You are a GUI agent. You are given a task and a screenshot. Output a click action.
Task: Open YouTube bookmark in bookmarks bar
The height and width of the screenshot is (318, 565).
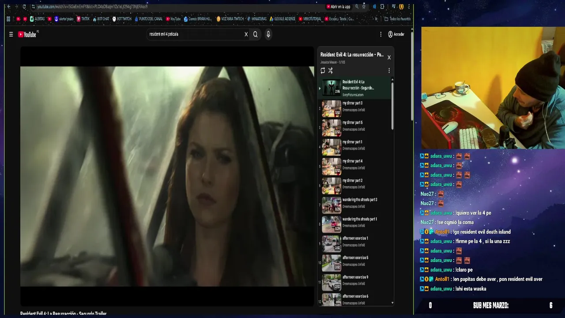[x=173, y=19]
